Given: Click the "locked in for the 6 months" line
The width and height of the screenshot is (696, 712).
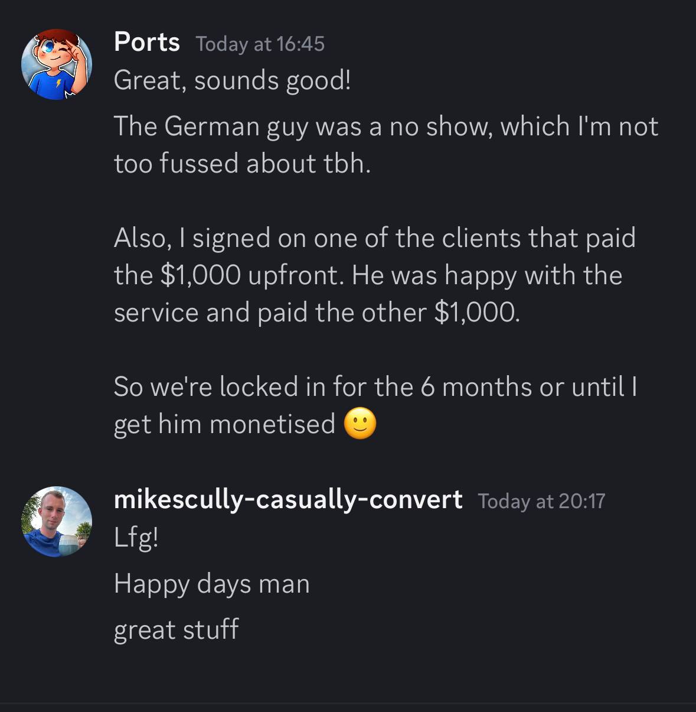Looking at the screenshot, I should (x=375, y=387).
